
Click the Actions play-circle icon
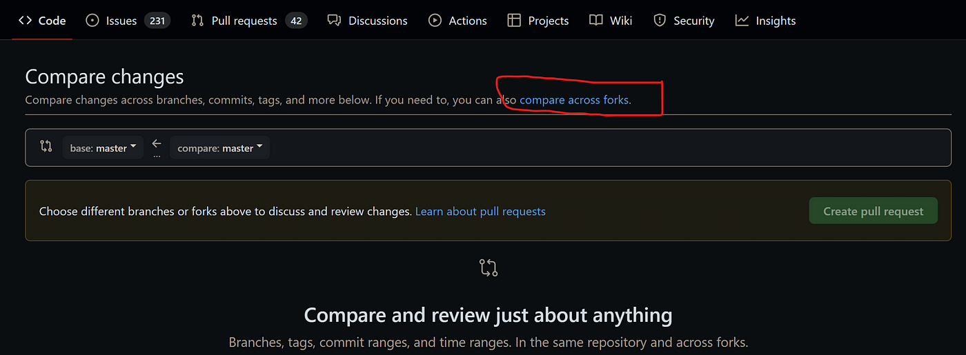point(435,21)
